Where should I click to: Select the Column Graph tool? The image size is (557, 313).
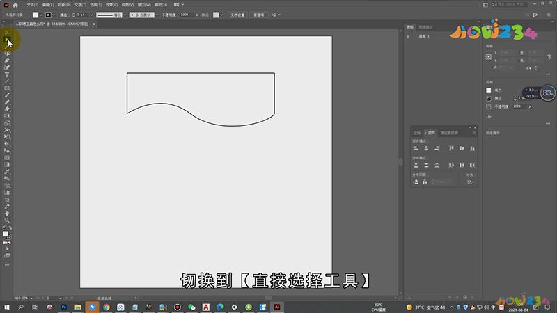(x=7, y=193)
